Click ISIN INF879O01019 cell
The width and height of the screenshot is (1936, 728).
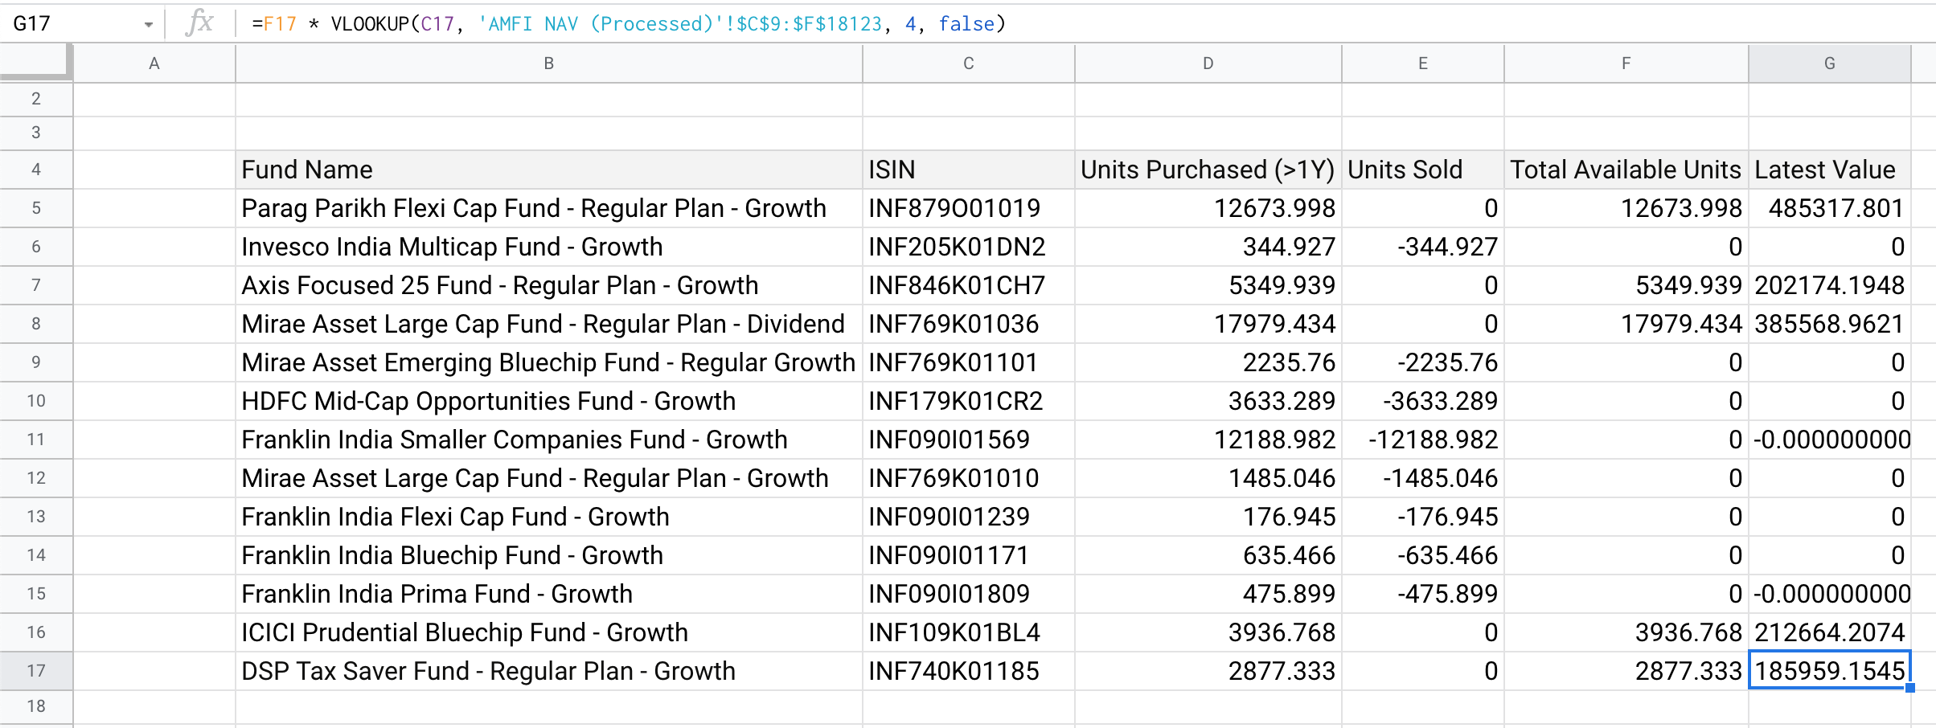point(969,208)
